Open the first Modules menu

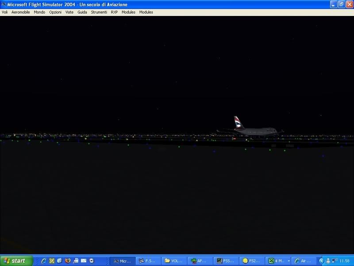[x=128, y=12]
